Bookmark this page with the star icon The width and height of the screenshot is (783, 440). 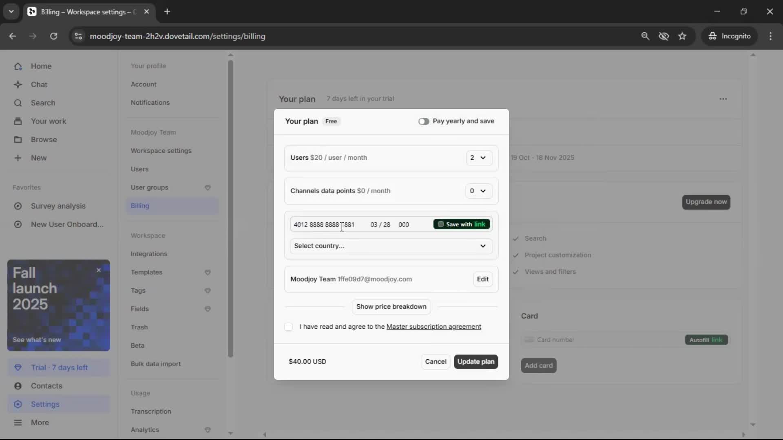pyautogui.click(x=682, y=36)
